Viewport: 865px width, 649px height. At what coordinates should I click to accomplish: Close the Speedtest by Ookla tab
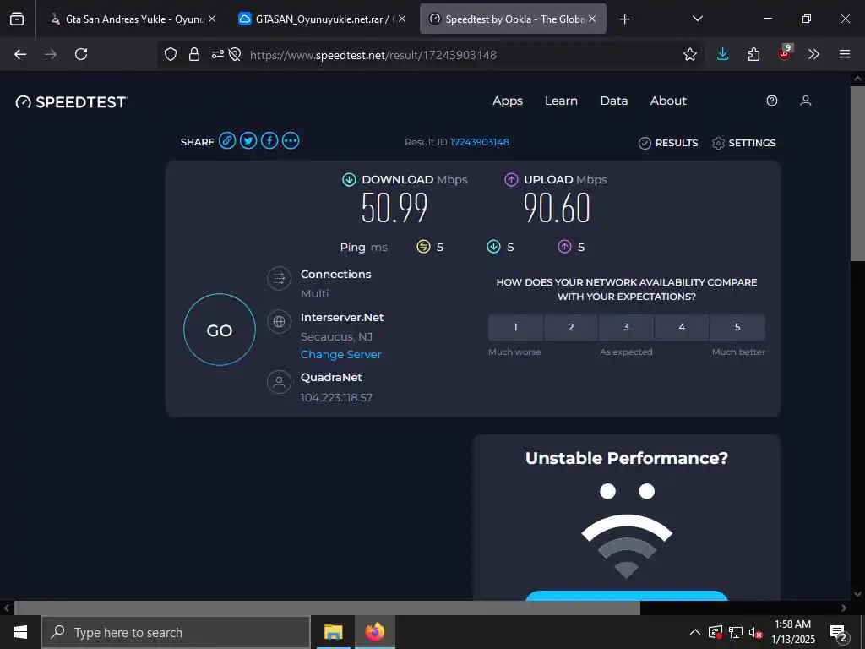click(x=592, y=19)
